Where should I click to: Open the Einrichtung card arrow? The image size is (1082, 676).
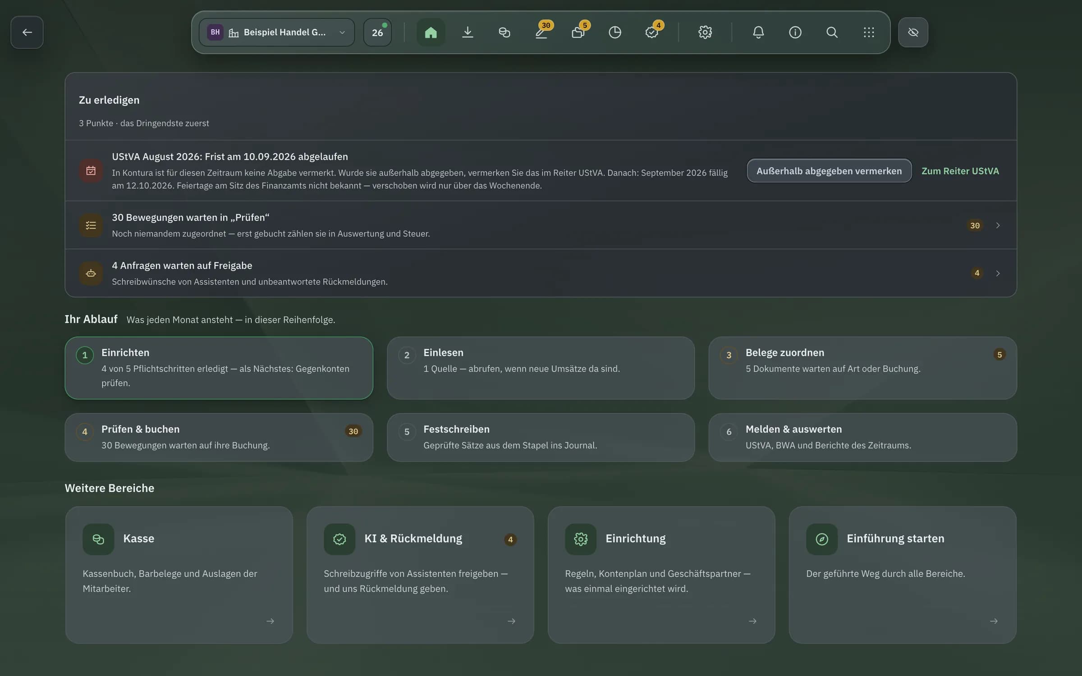tap(752, 621)
